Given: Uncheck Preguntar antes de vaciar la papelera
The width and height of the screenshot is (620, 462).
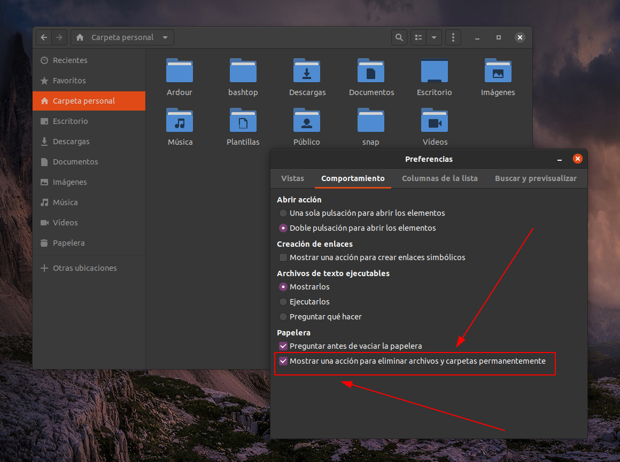Looking at the screenshot, I should (283, 346).
